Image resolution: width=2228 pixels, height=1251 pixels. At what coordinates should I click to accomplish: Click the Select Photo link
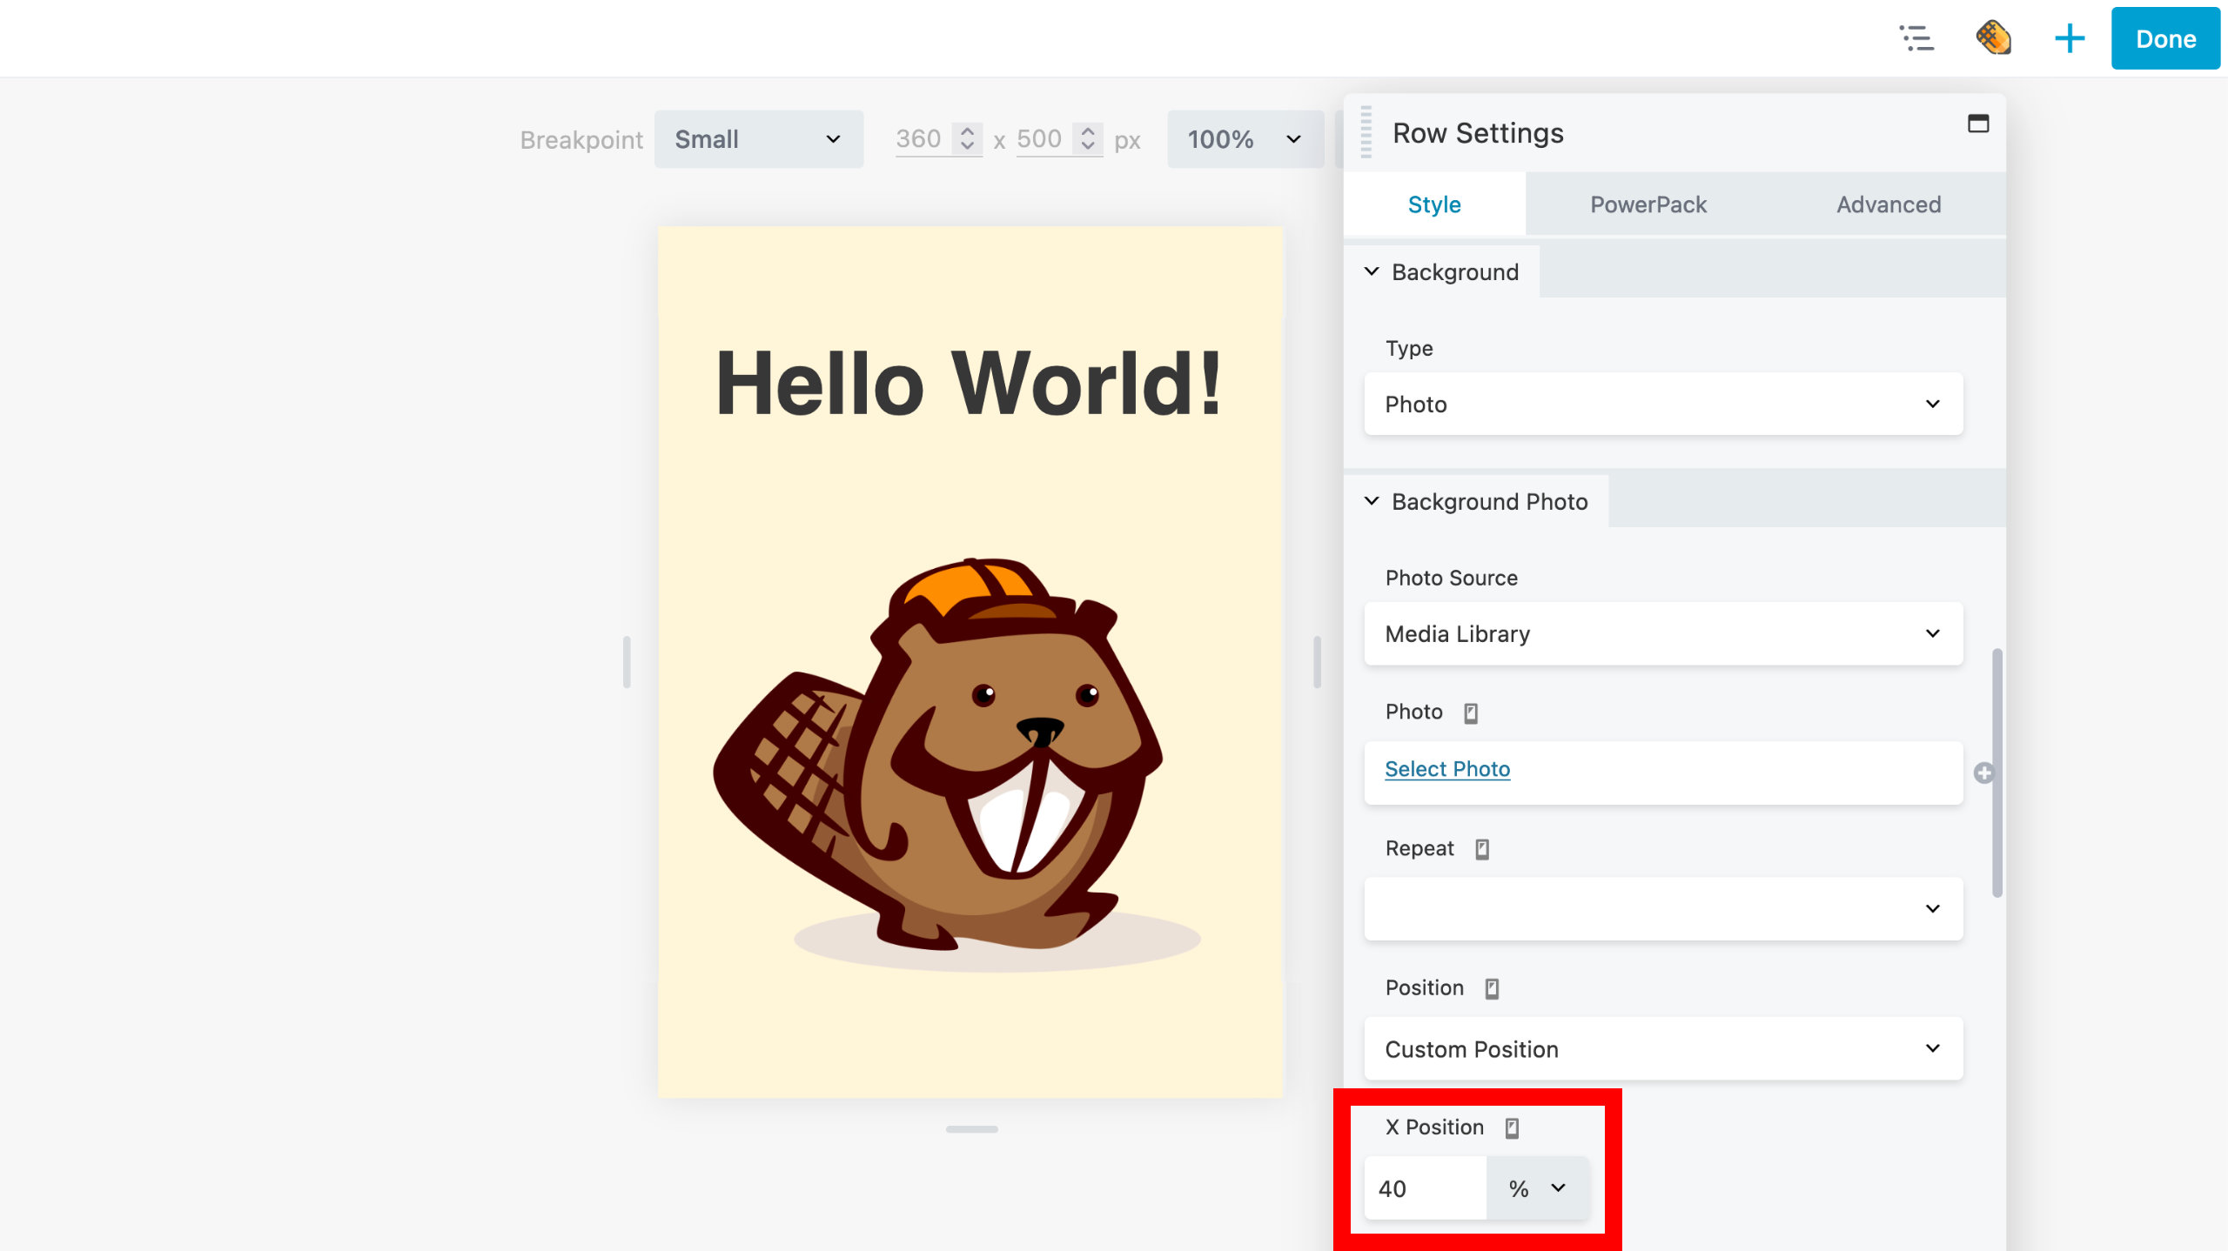point(1446,769)
